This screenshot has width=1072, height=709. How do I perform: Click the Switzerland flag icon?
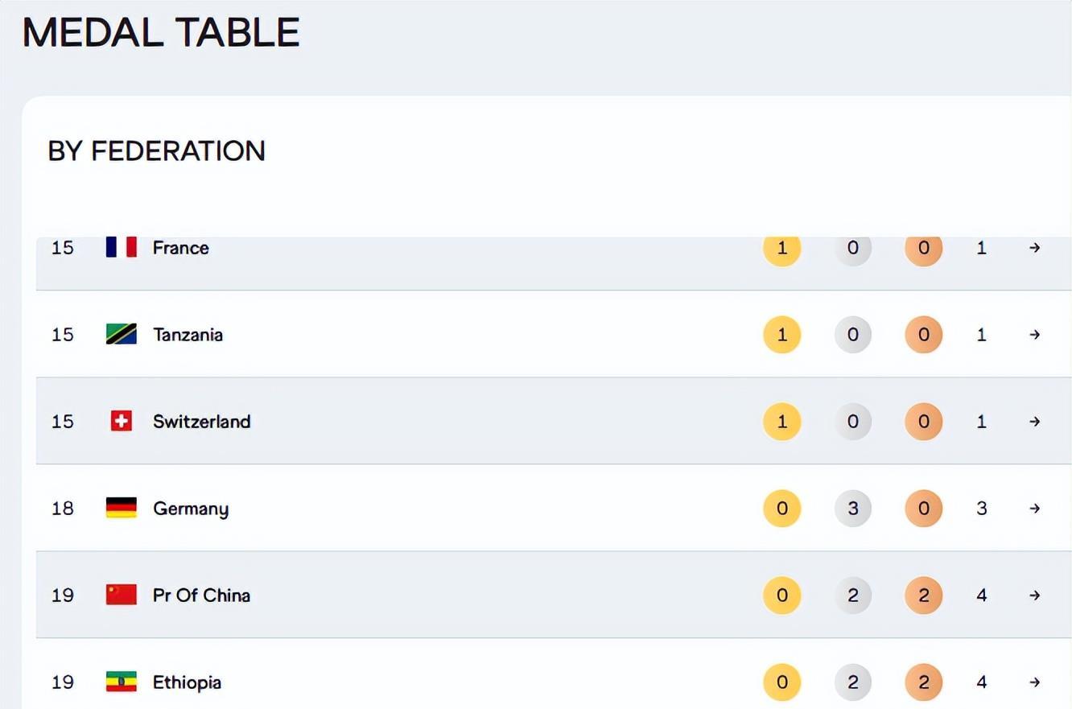pyautogui.click(x=121, y=421)
